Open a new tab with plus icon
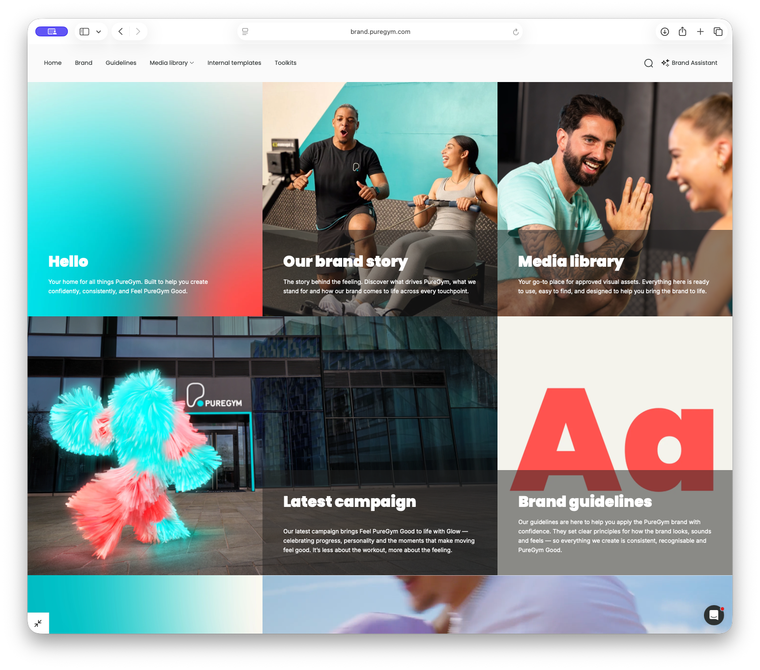The height and width of the screenshot is (670, 760). [700, 32]
